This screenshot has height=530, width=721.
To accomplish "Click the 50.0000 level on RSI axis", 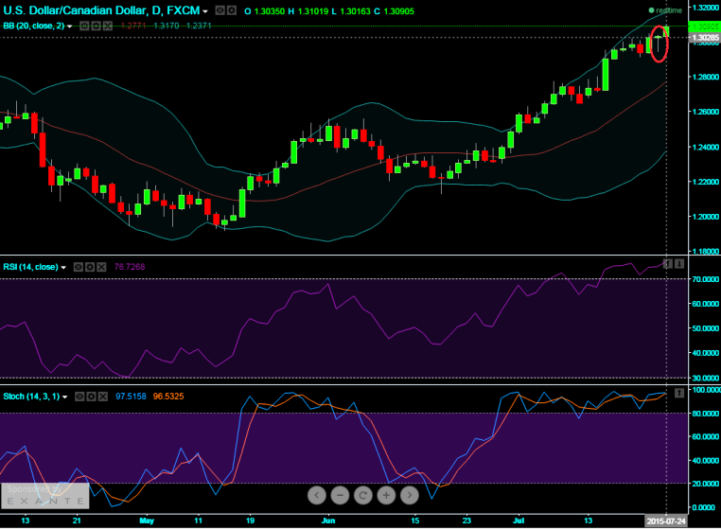I will tap(705, 328).
